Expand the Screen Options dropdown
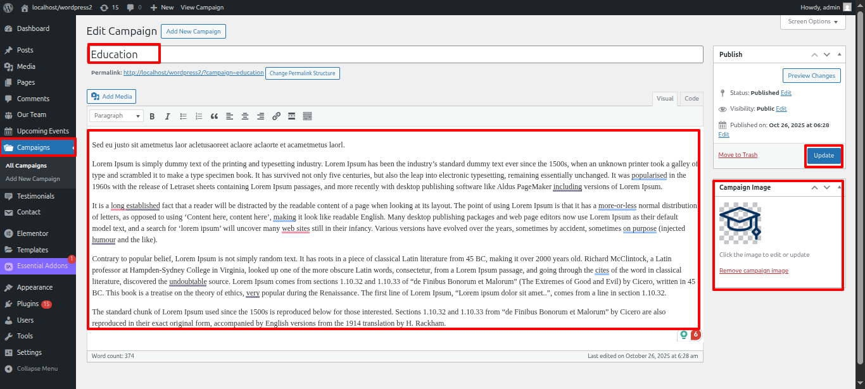 point(813,22)
